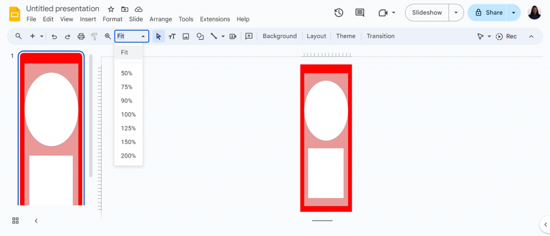Open the Format menu
This screenshot has width=550, height=236.
[x=113, y=19]
